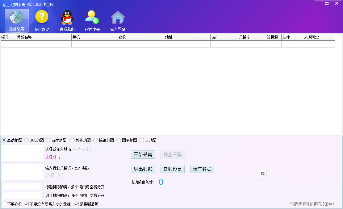Click the 导出数据 button
This screenshot has height=209, width=343.
point(143,169)
